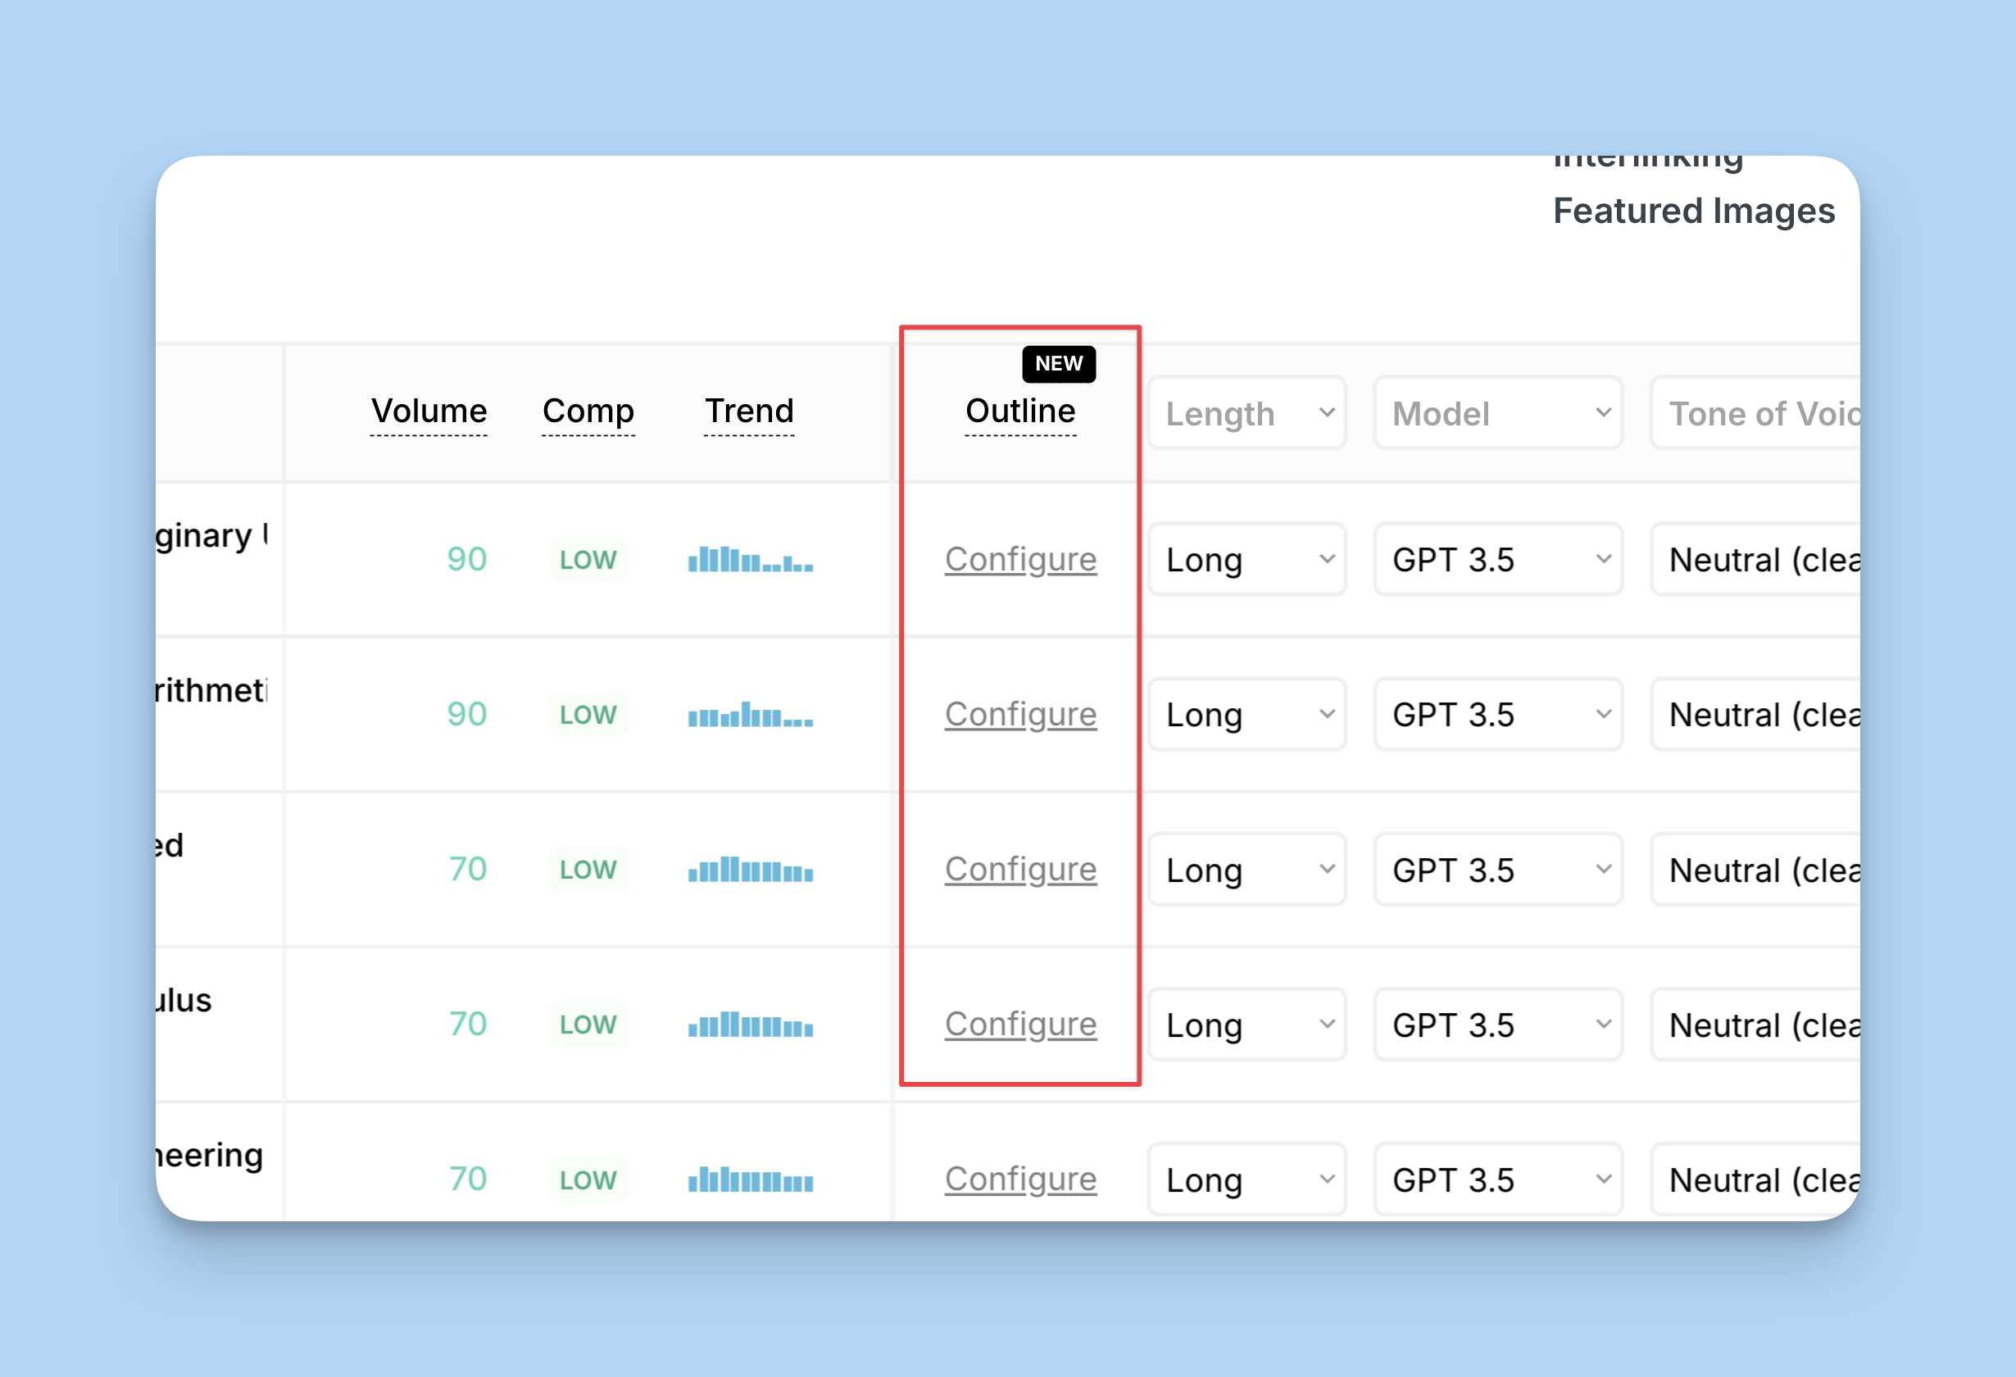The image size is (2016, 1377).
Task: Click the trend sparkline in first row
Action: tap(751, 559)
